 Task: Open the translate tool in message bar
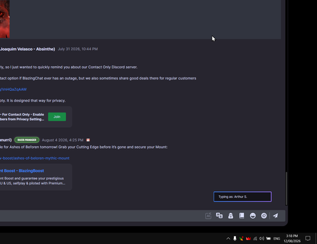coord(219,215)
